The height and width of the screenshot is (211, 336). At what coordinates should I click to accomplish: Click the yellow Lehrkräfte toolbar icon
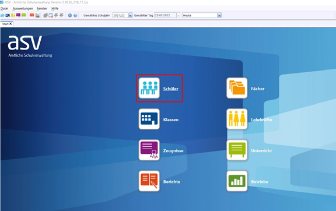pyautogui.click(x=13, y=15)
